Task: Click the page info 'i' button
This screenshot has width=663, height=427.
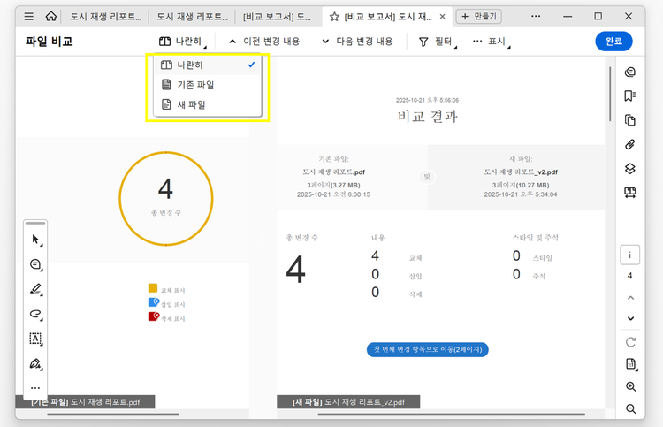Action: 630,255
